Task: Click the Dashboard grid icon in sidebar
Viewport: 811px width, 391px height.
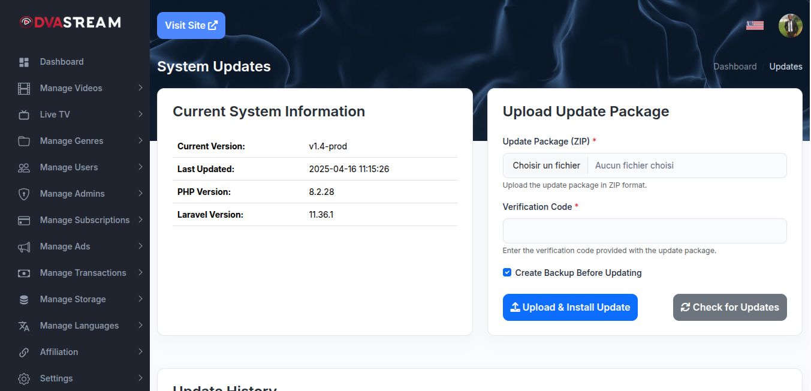Action: coord(24,62)
